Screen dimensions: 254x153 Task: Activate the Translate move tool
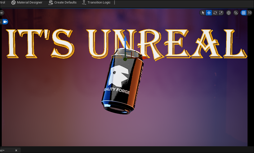point(209,13)
